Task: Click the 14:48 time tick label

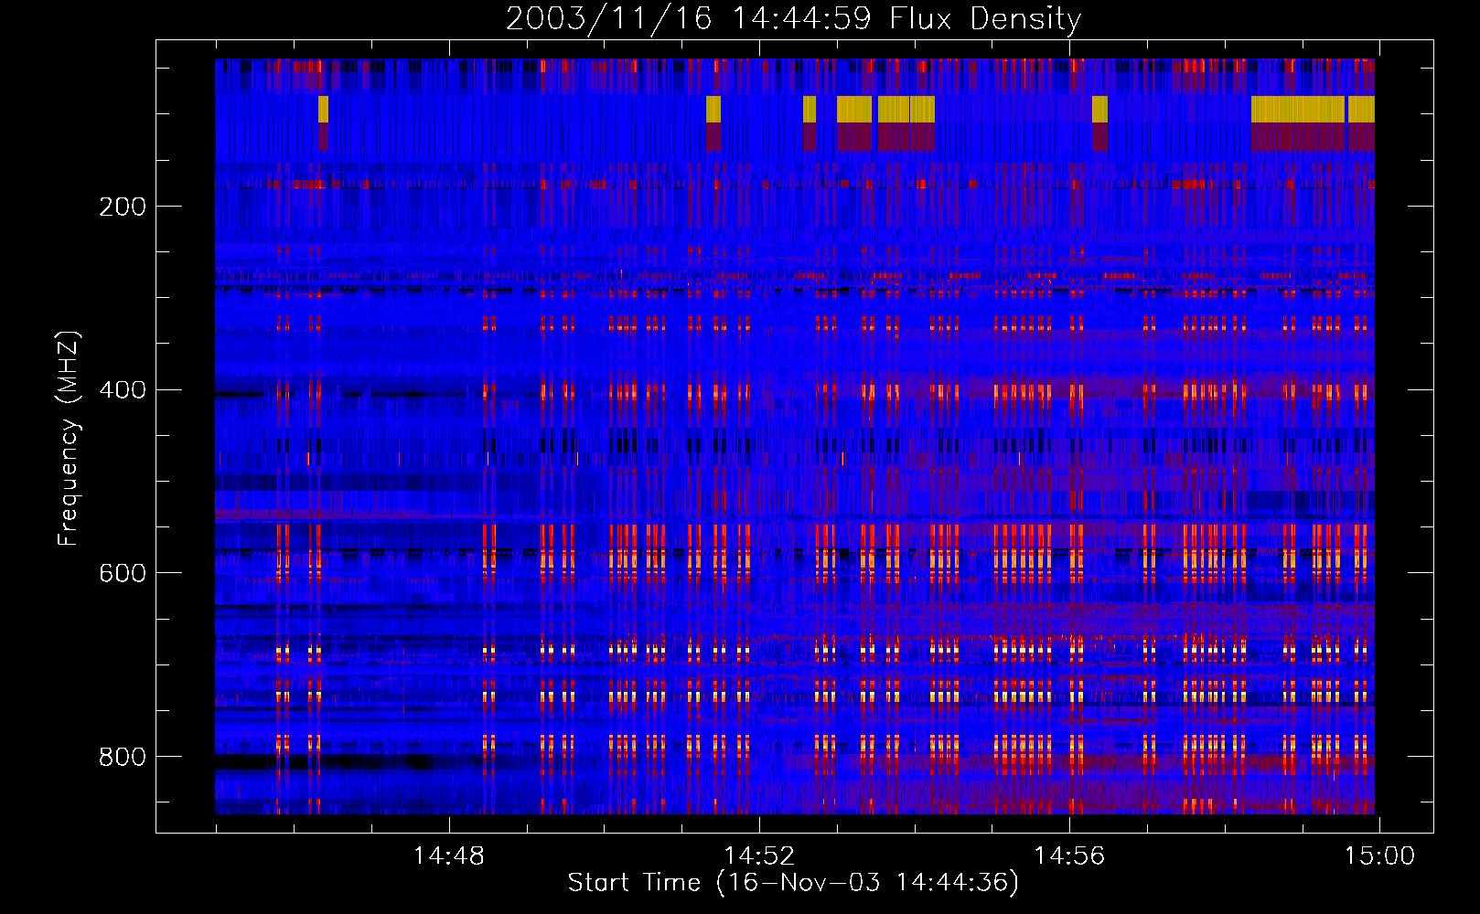Action: point(449,856)
